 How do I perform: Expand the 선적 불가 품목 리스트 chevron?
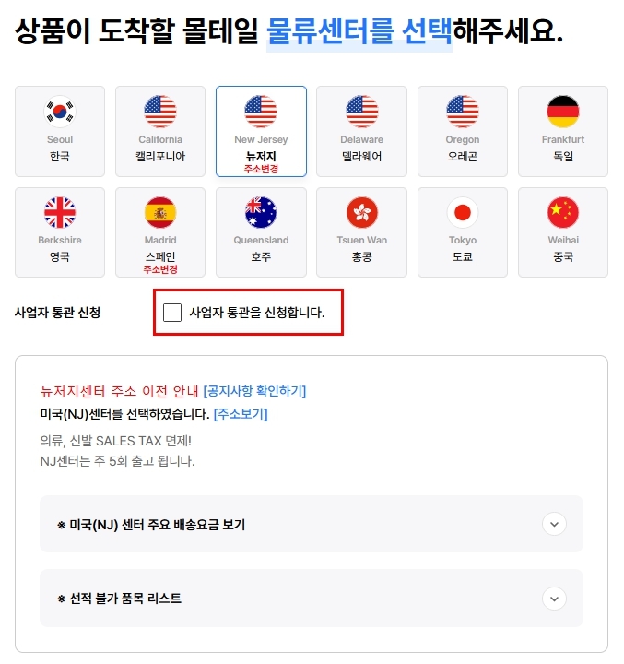point(554,599)
